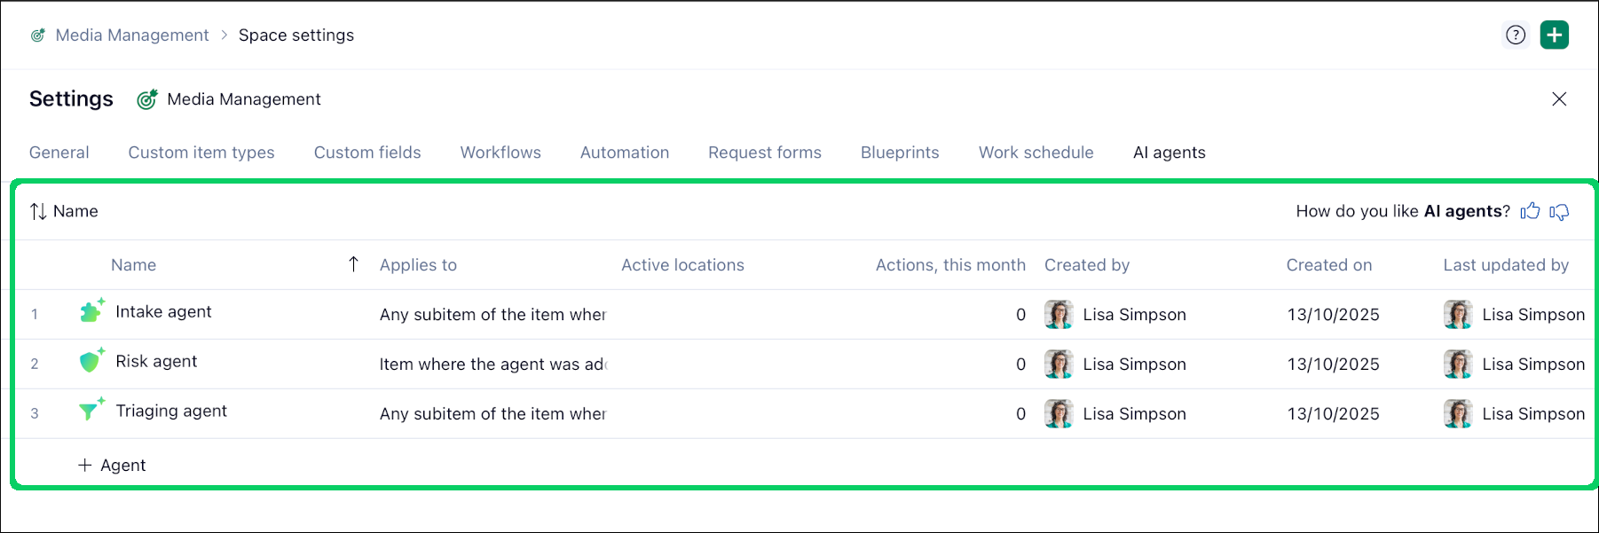
Task: Click the Risk agent shield icon
Action: click(91, 362)
